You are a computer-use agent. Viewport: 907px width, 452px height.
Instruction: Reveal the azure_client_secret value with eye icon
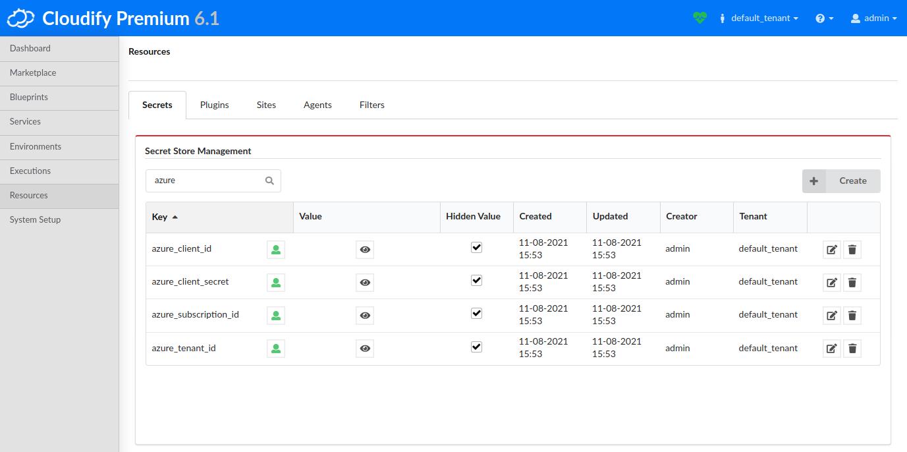coord(364,282)
